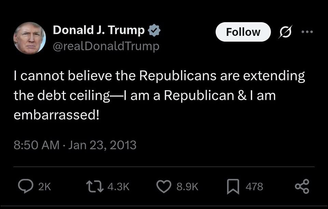The height and width of the screenshot is (209, 328).
Task: Click the 8.9K likes count
Action: [187, 186]
